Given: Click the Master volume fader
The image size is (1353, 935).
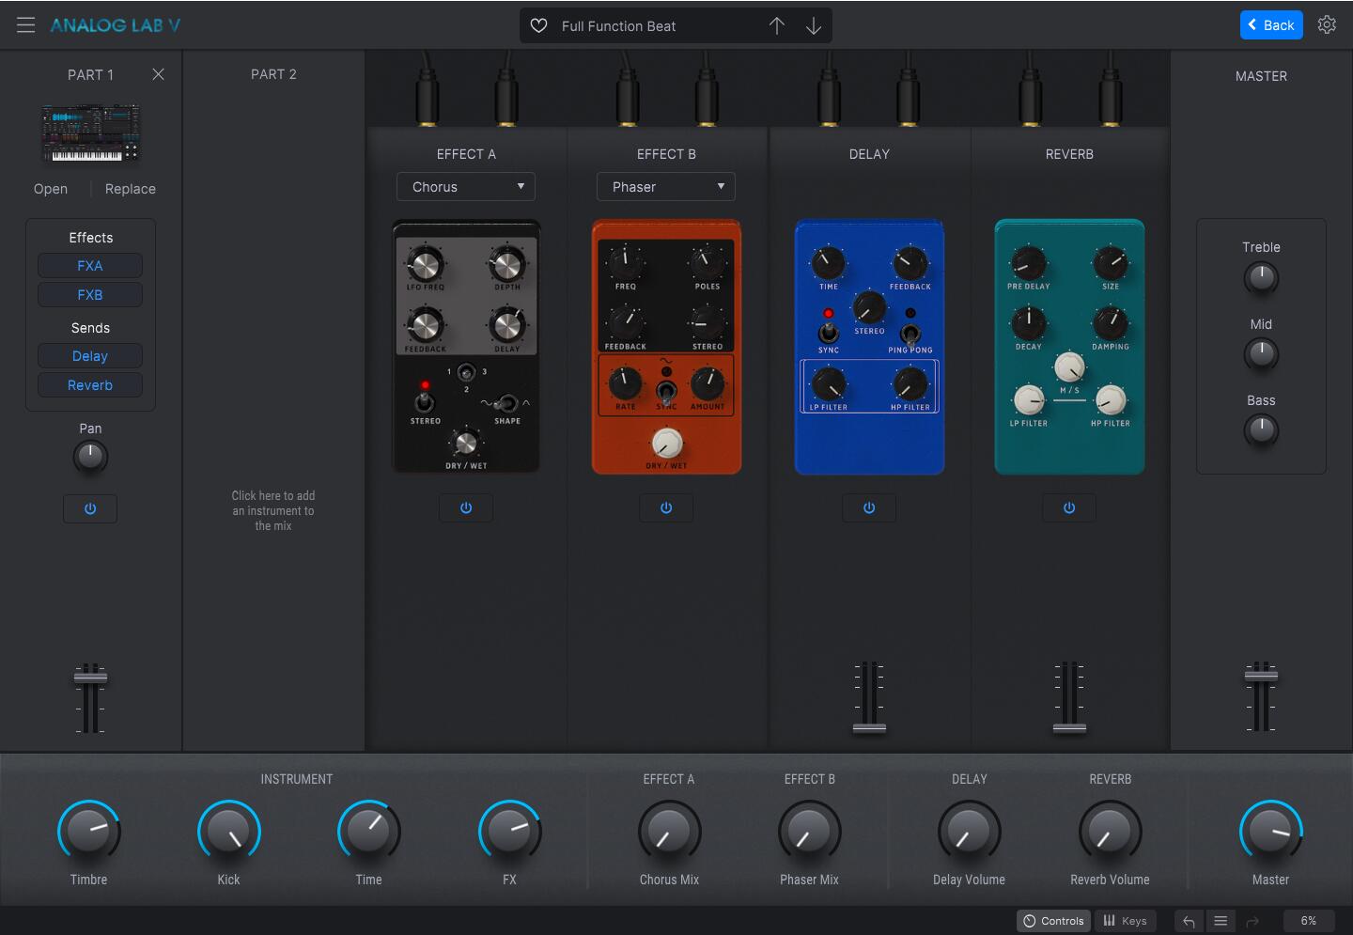Looking at the screenshot, I should click(x=1261, y=675).
